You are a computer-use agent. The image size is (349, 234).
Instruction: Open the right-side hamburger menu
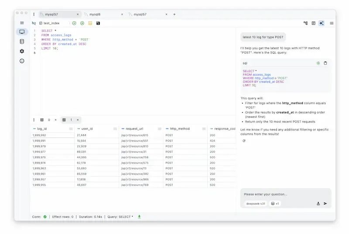[x=332, y=23]
